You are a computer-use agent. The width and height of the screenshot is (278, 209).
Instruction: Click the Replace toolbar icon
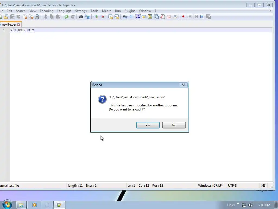coord(87,17)
